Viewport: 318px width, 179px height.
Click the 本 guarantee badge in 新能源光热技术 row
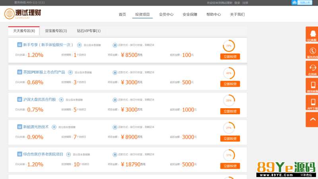click(x=54, y=127)
